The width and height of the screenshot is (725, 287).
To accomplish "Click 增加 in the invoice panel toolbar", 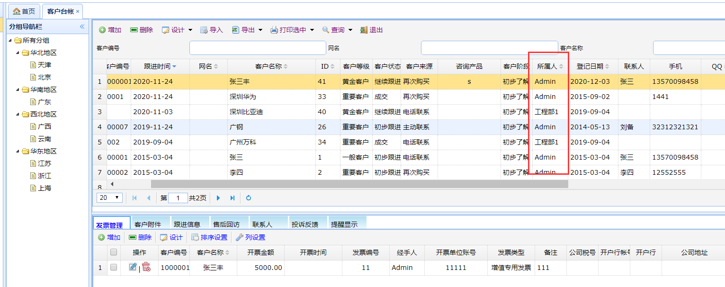I will point(109,237).
